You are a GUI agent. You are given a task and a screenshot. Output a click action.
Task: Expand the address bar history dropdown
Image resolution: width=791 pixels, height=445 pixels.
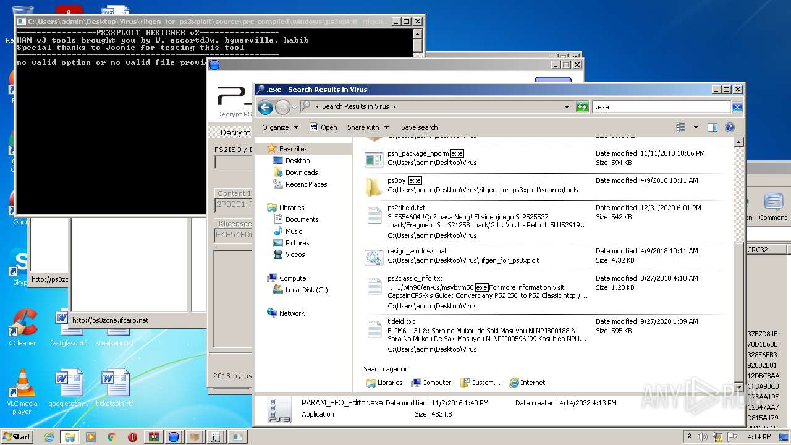[567, 107]
